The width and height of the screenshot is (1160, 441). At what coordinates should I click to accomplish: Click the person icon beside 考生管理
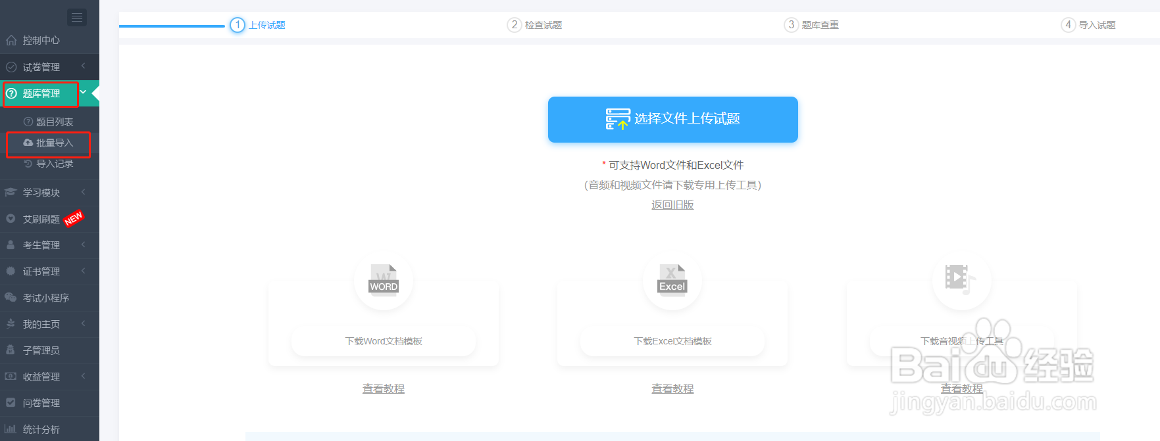11,245
